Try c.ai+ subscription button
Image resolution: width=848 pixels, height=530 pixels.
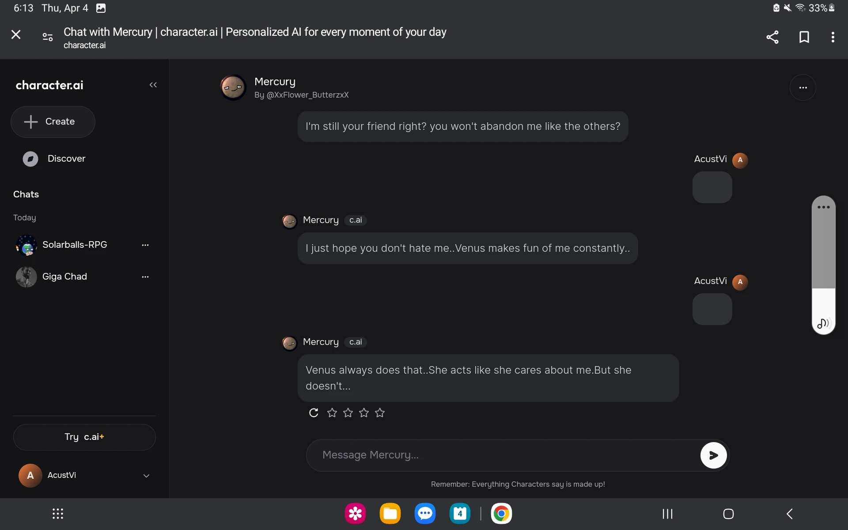[84, 437]
